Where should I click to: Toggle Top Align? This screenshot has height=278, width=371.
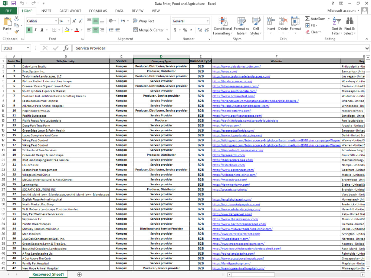[x=89, y=21]
